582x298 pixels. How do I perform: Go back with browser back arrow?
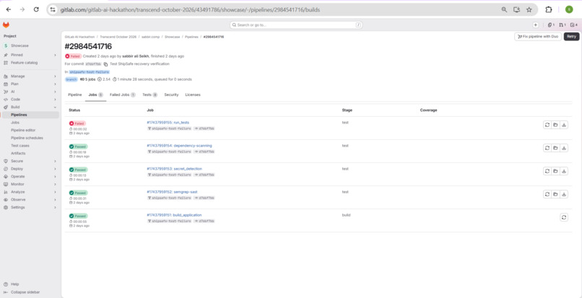pos(9,9)
